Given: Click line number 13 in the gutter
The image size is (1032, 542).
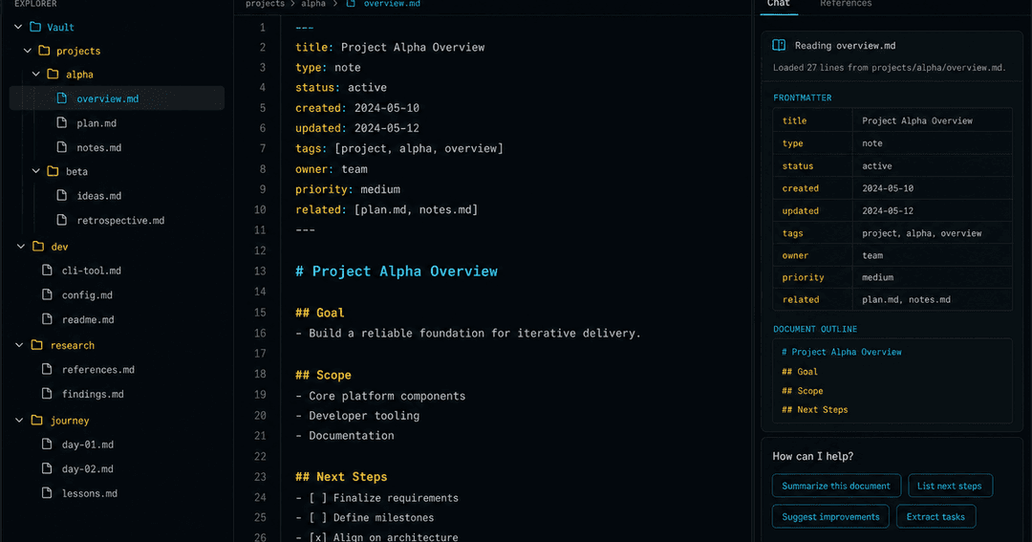Looking at the screenshot, I should click(x=260, y=271).
